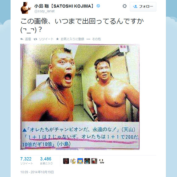Open the fourth retweeter's avatar

pyautogui.click(x=87, y=161)
